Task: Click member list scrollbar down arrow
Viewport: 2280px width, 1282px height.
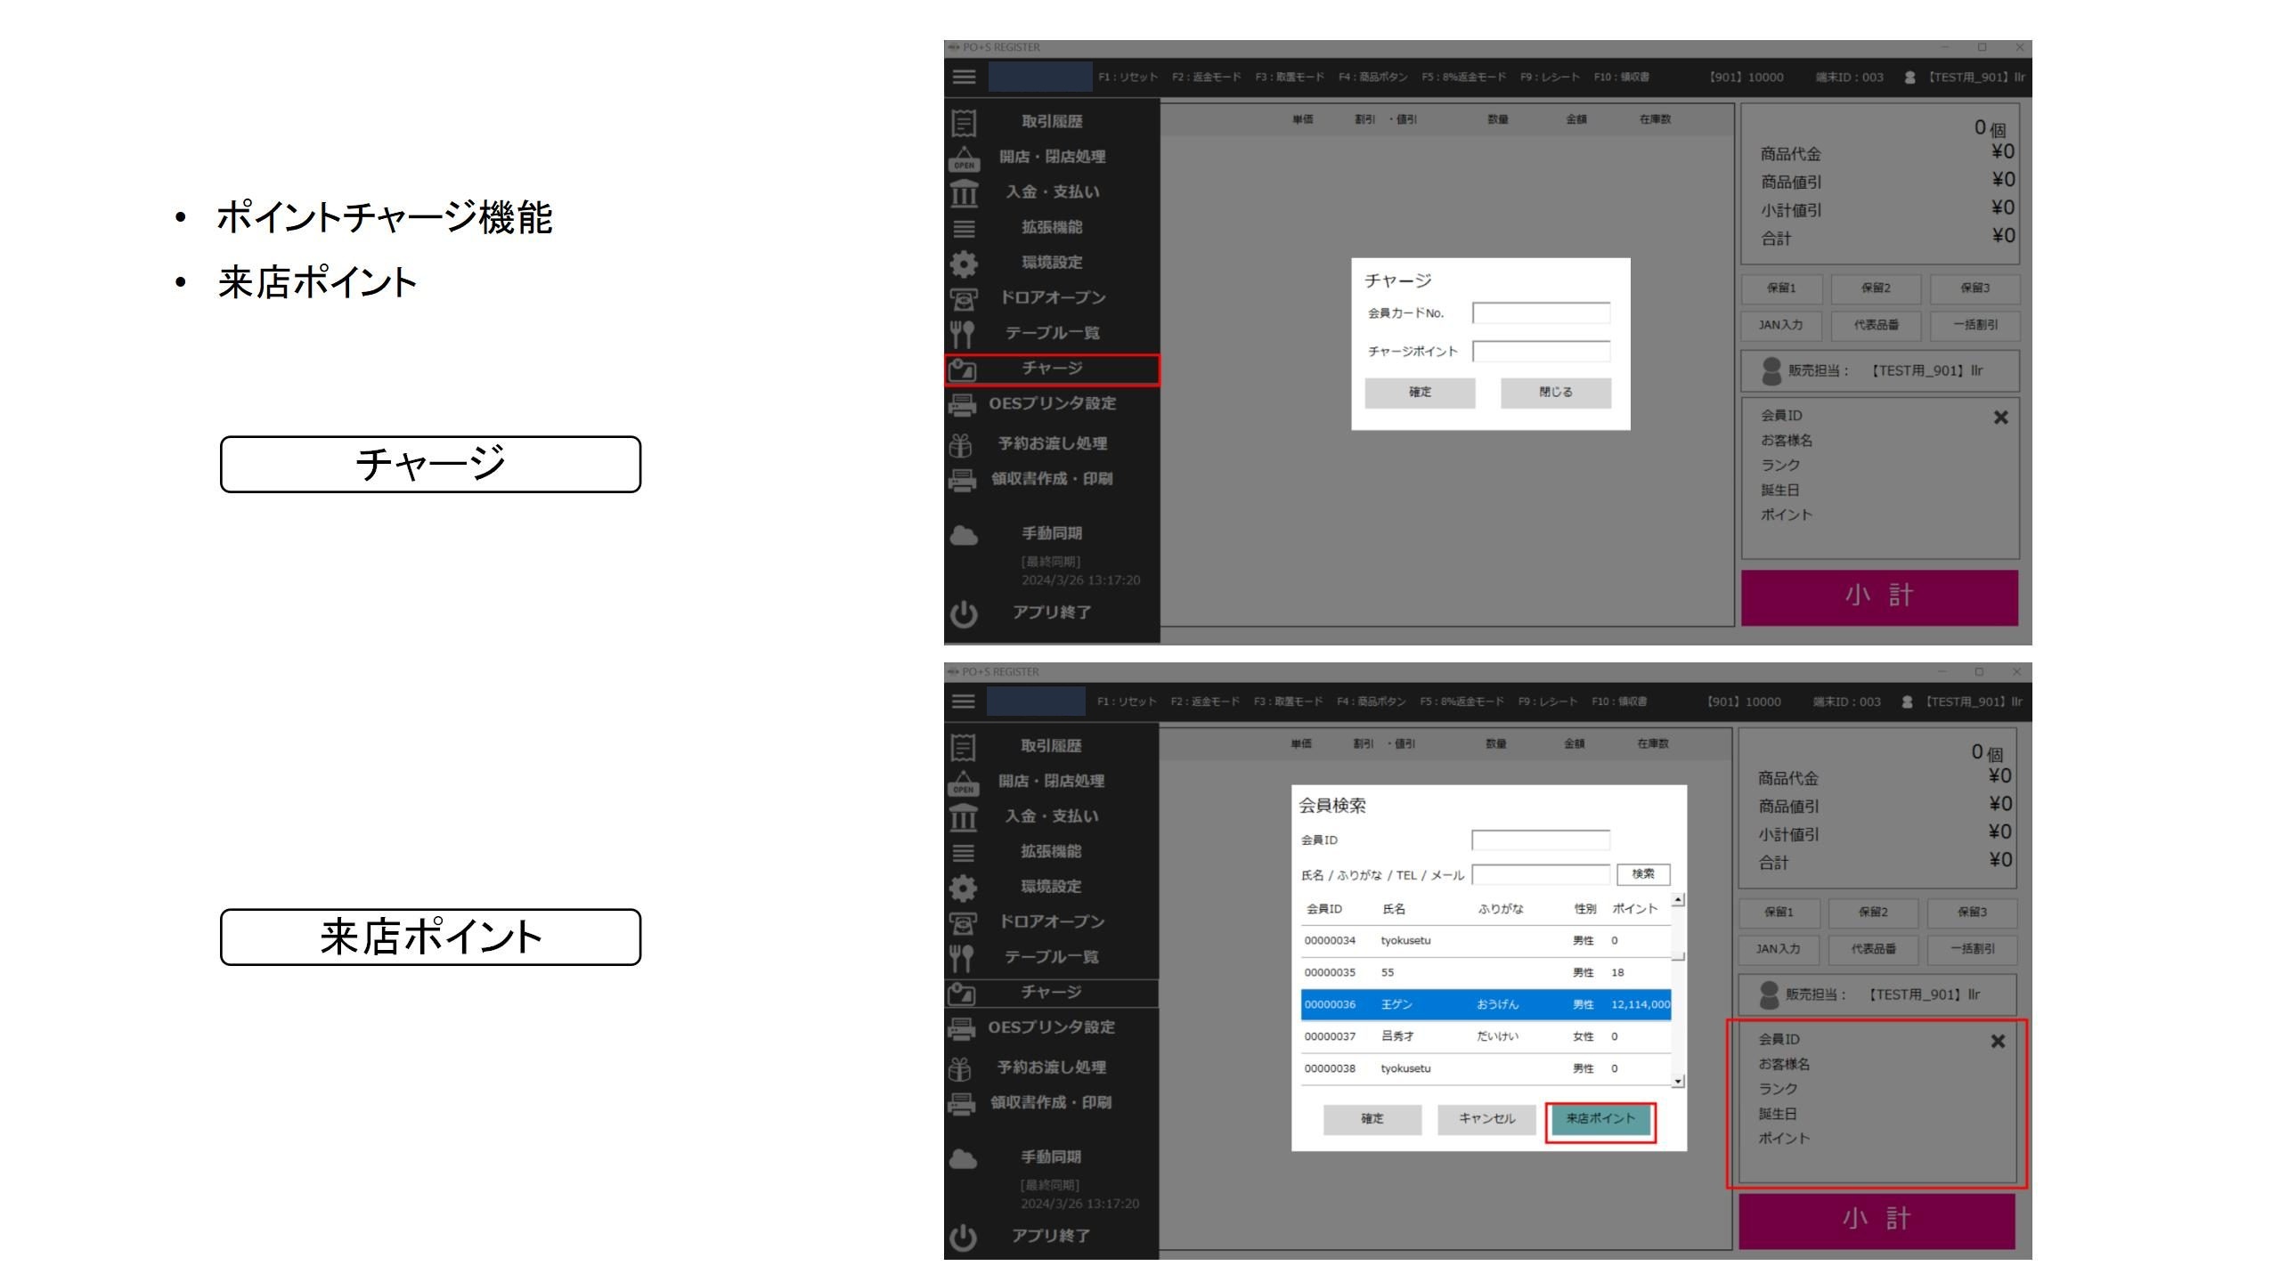Action: tap(1678, 1082)
